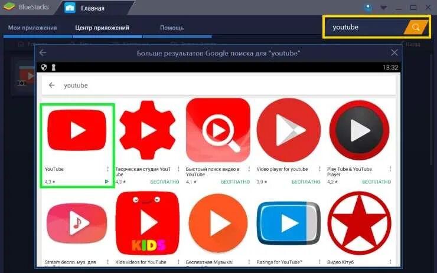Image resolution: width=437 pixels, height=273 pixels.
Task: Click the Kids videos for YouTube title
Action: [141, 262]
